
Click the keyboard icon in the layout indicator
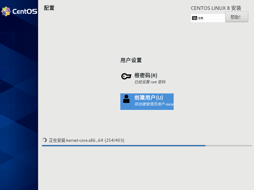coord(195,18)
